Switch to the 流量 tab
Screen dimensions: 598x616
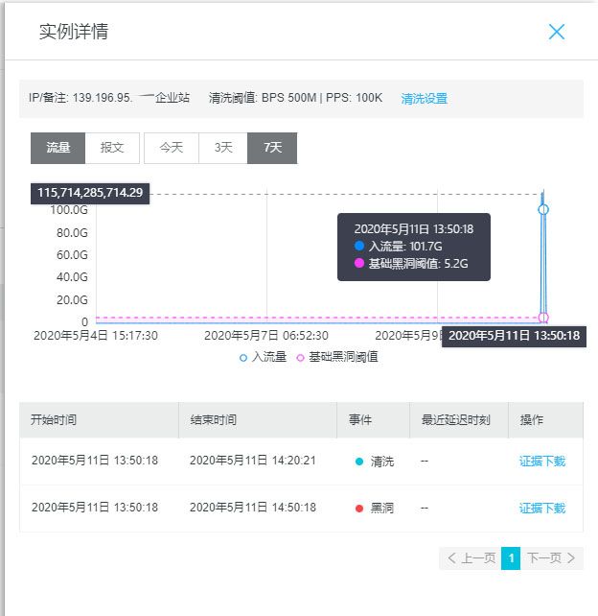point(58,148)
